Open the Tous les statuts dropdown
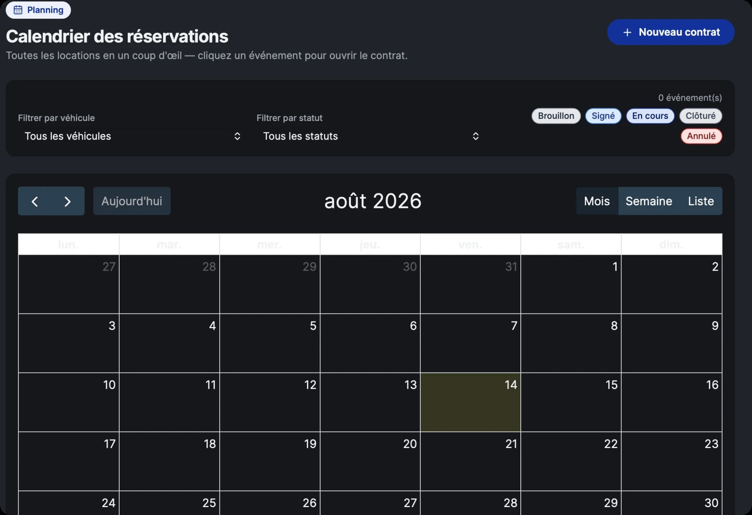Image resolution: width=752 pixels, height=515 pixels. coord(370,136)
